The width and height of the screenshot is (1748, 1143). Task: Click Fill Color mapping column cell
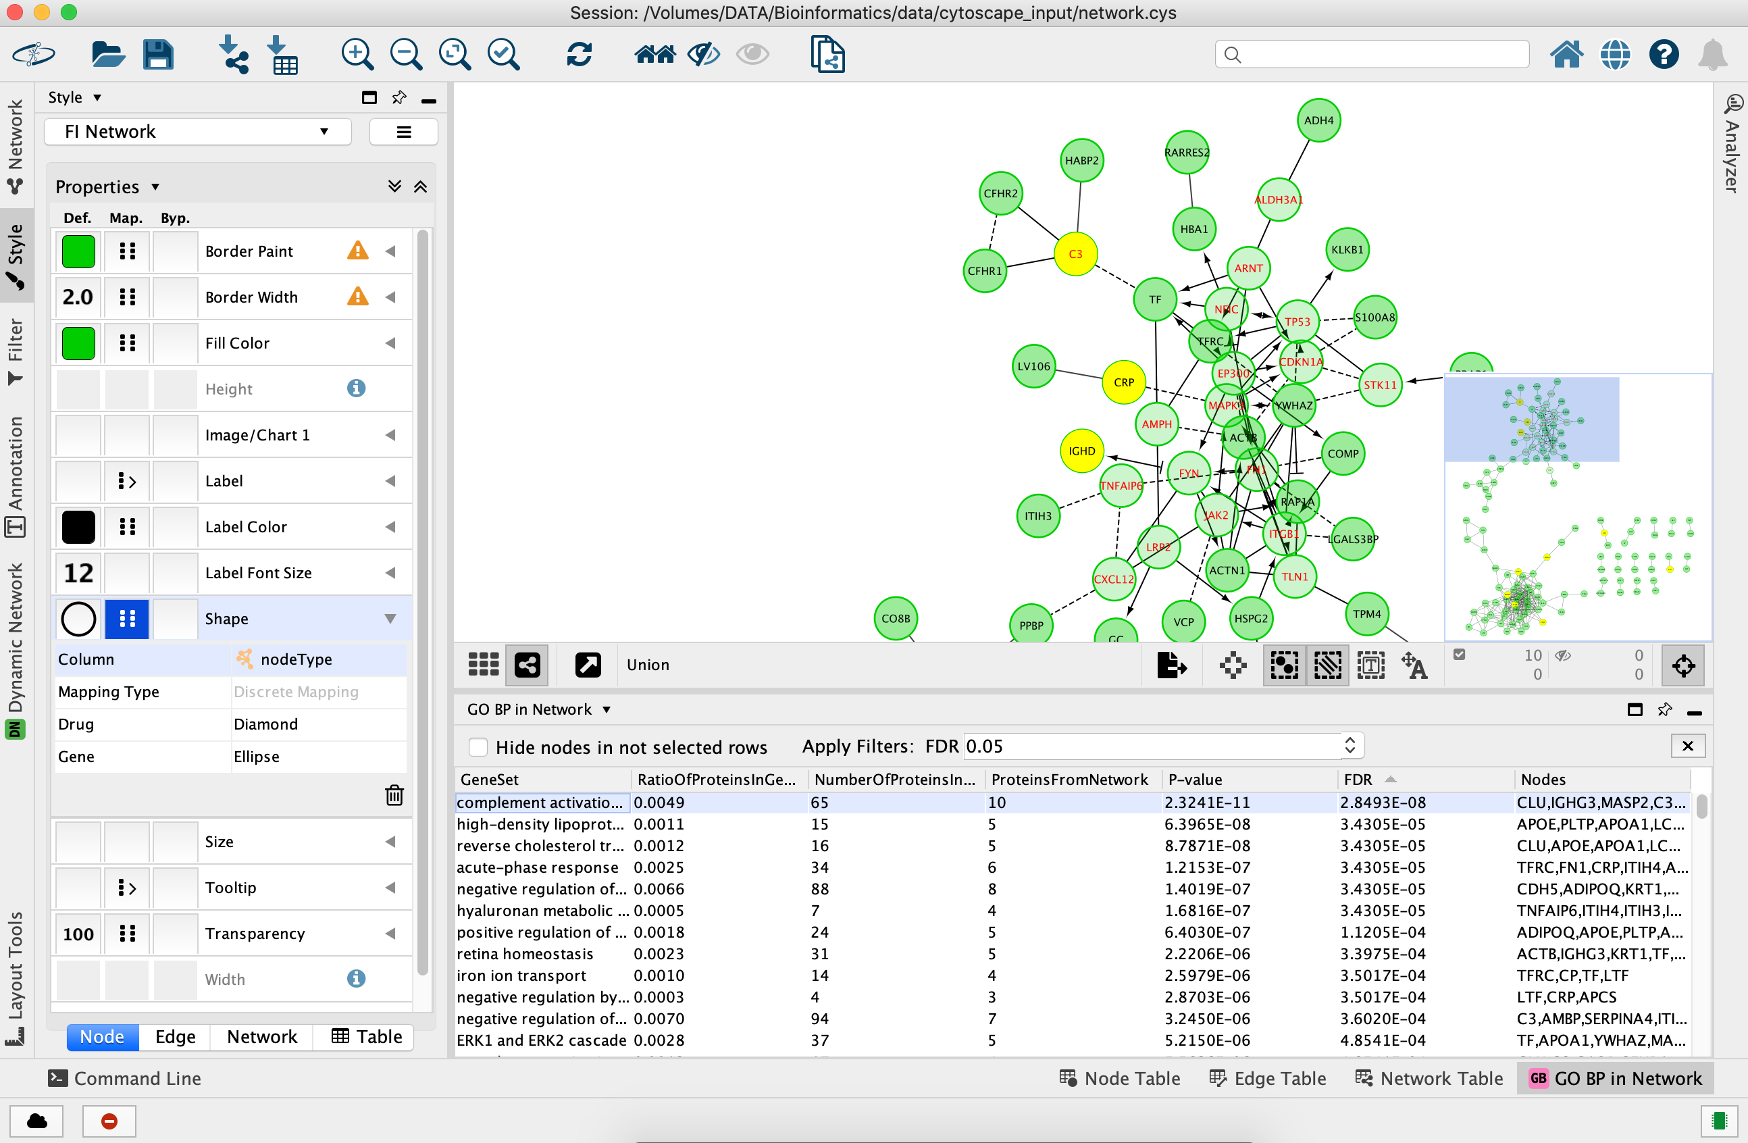(127, 343)
